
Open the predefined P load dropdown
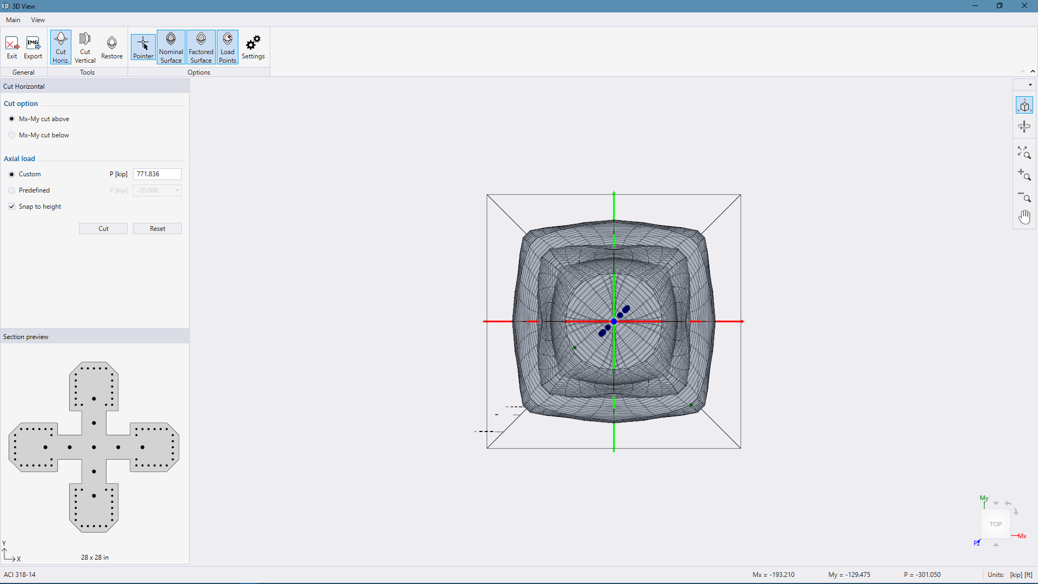tap(177, 190)
